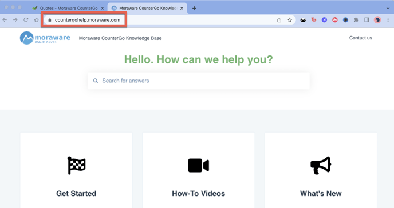Open the red Tp browser extension
This screenshot has width=394, height=208.
tap(314, 20)
